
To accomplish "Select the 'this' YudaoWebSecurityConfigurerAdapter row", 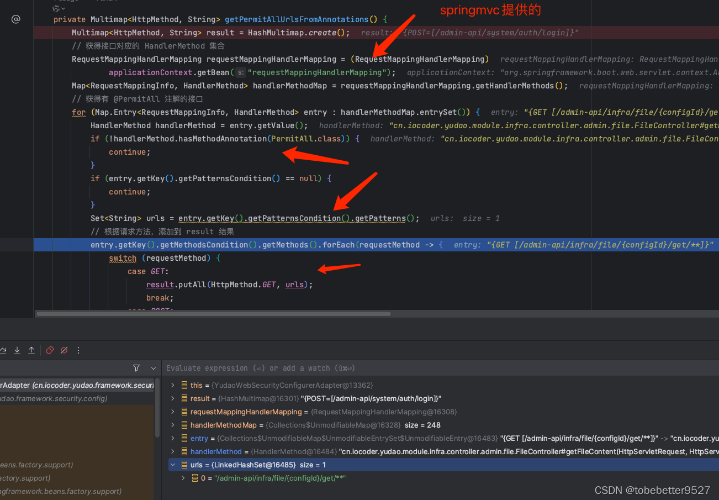I will point(443,385).
